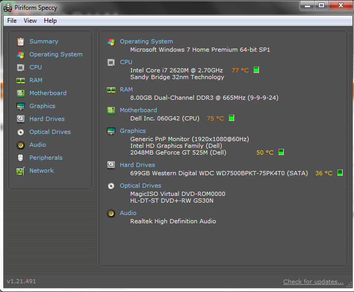Click the green CPU temperature indicator icon
The image size is (354, 292).
tap(256, 70)
